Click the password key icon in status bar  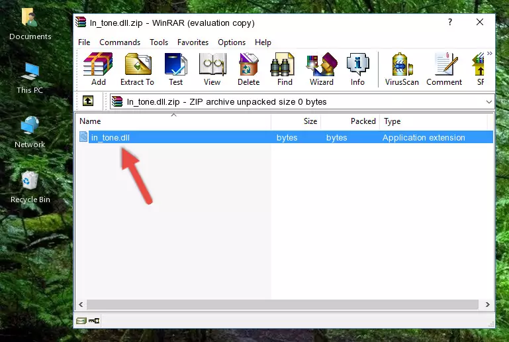[x=94, y=321]
